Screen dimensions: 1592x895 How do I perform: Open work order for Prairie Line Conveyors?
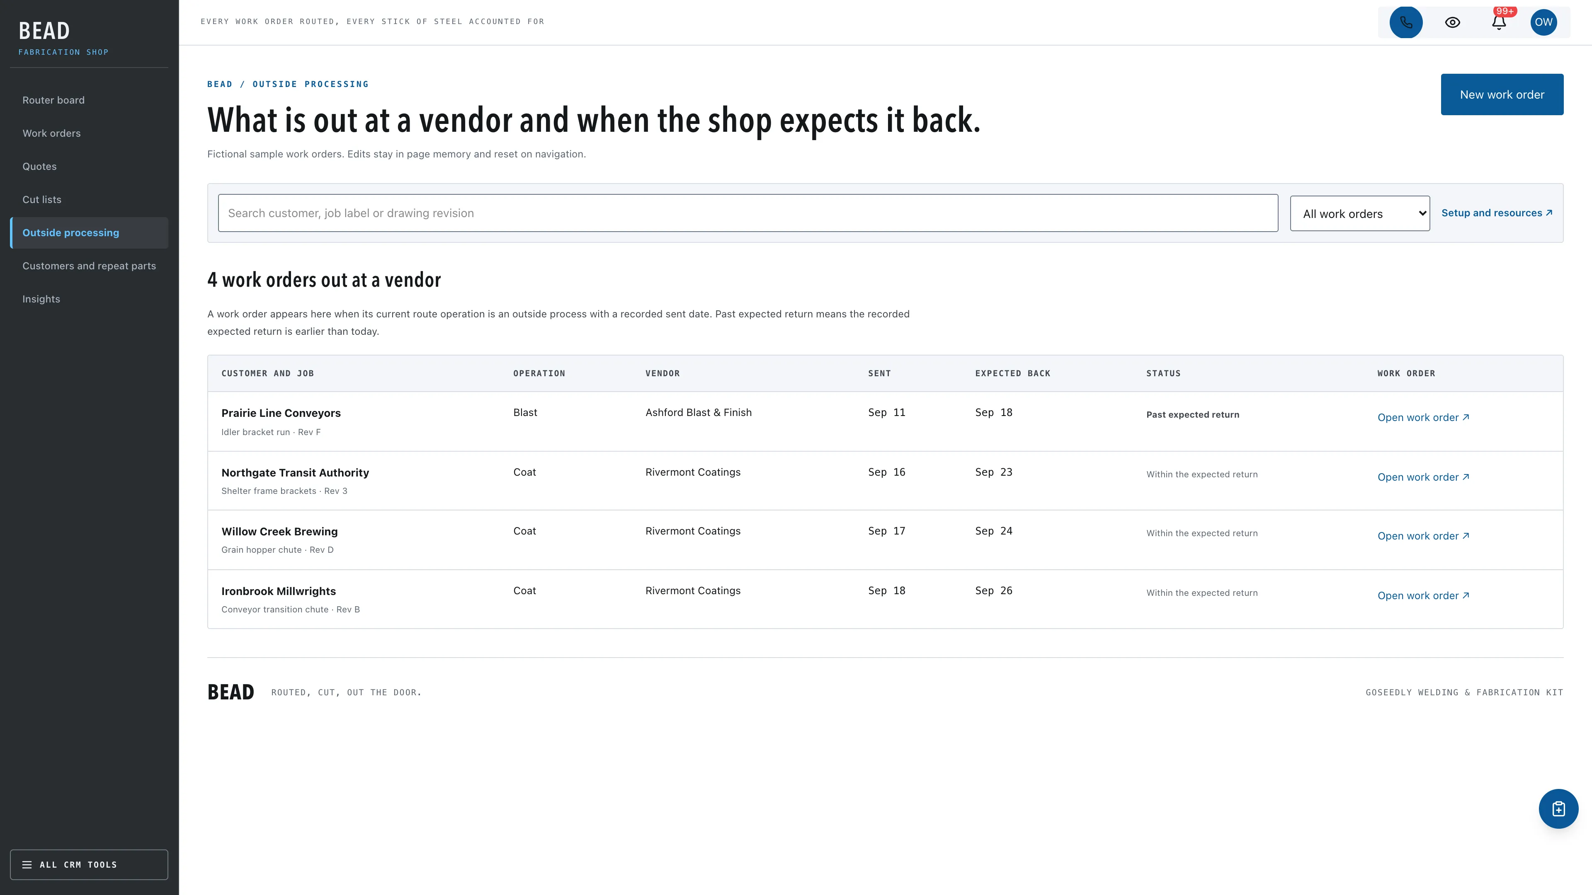pyautogui.click(x=1423, y=418)
